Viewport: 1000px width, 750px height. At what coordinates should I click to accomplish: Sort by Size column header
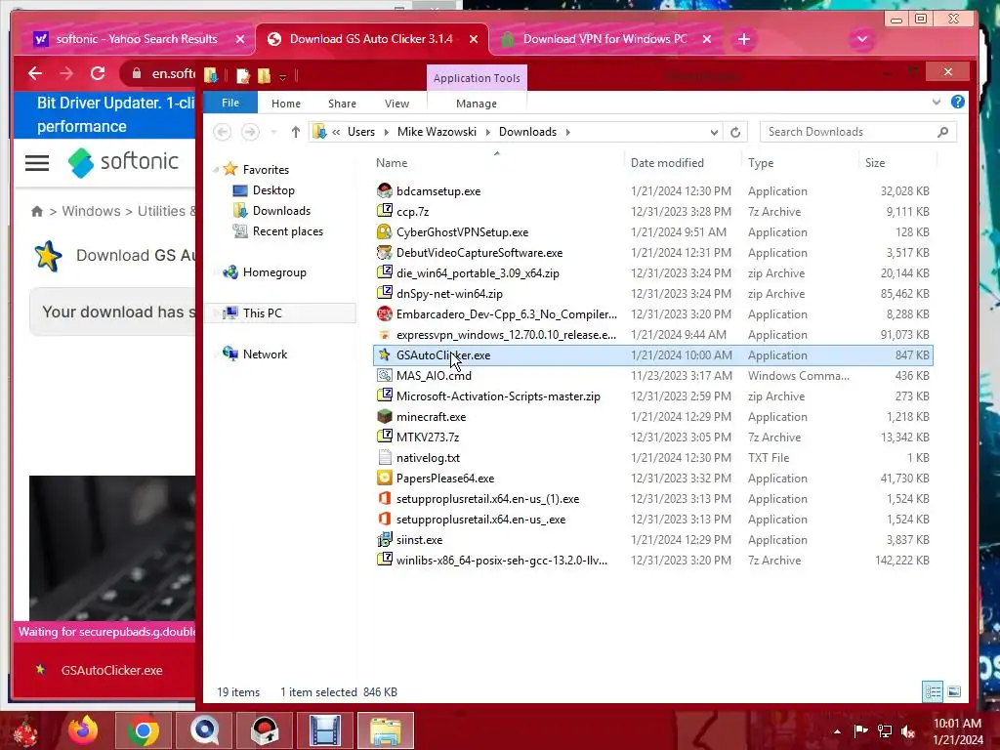[875, 163]
